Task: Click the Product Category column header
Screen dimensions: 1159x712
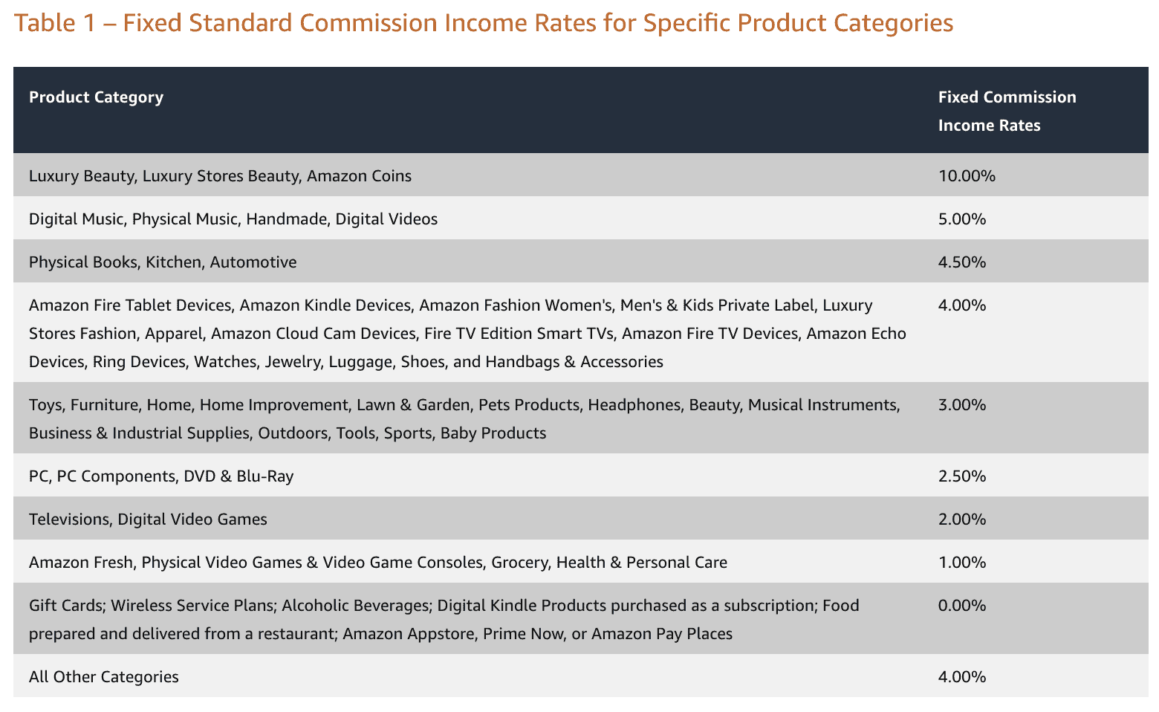Action: point(96,97)
